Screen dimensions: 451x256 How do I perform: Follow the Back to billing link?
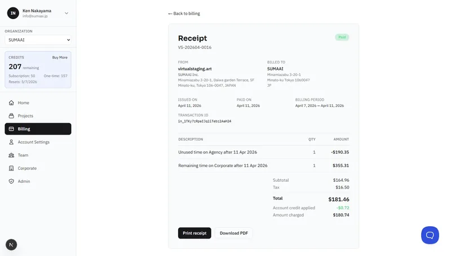(x=184, y=14)
